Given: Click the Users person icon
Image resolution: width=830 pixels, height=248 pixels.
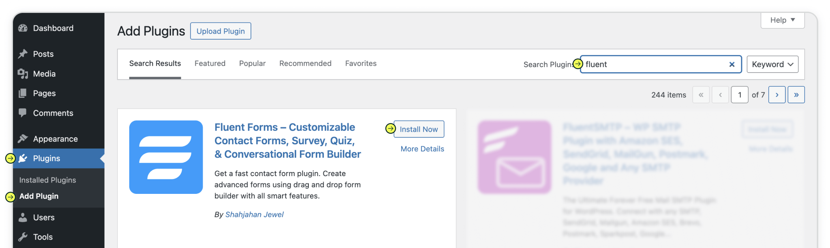Looking at the screenshot, I should (23, 217).
